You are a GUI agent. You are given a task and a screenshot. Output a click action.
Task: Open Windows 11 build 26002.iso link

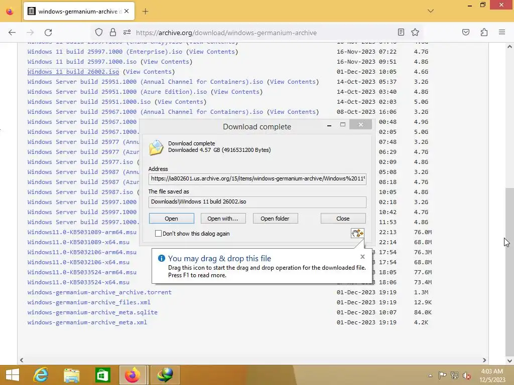coord(73,72)
